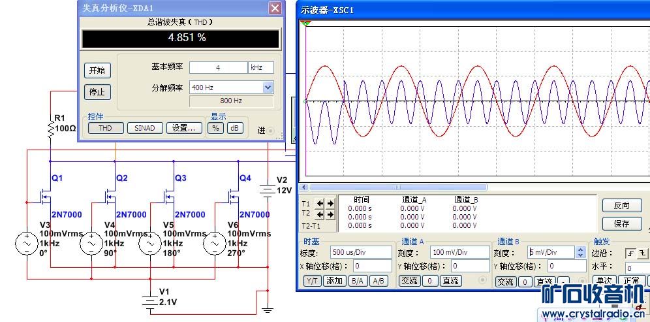Set channel A coupling to AC (交流)
Image resolution: width=650 pixels, height=322 pixels.
(409, 281)
